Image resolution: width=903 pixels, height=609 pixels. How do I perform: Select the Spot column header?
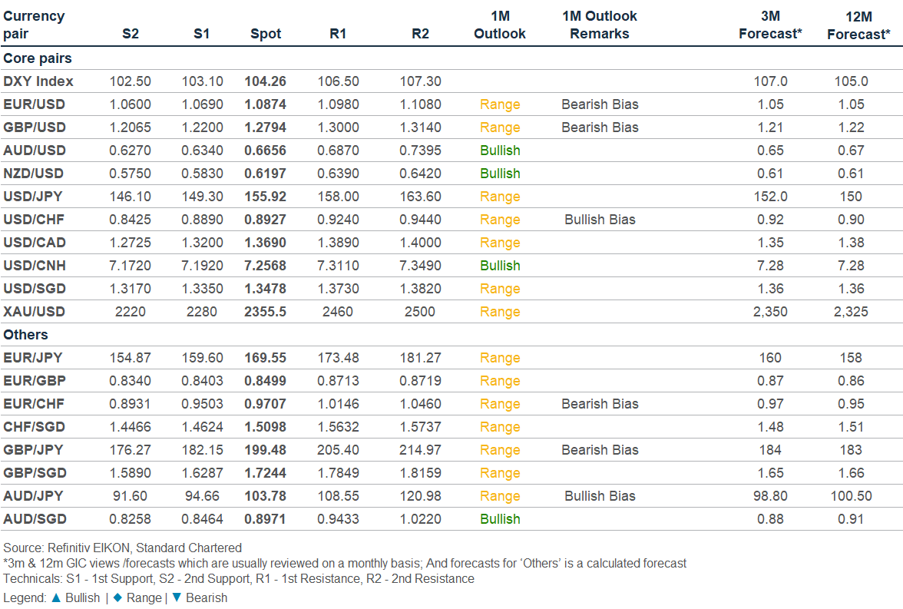pyautogui.click(x=266, y=34)
